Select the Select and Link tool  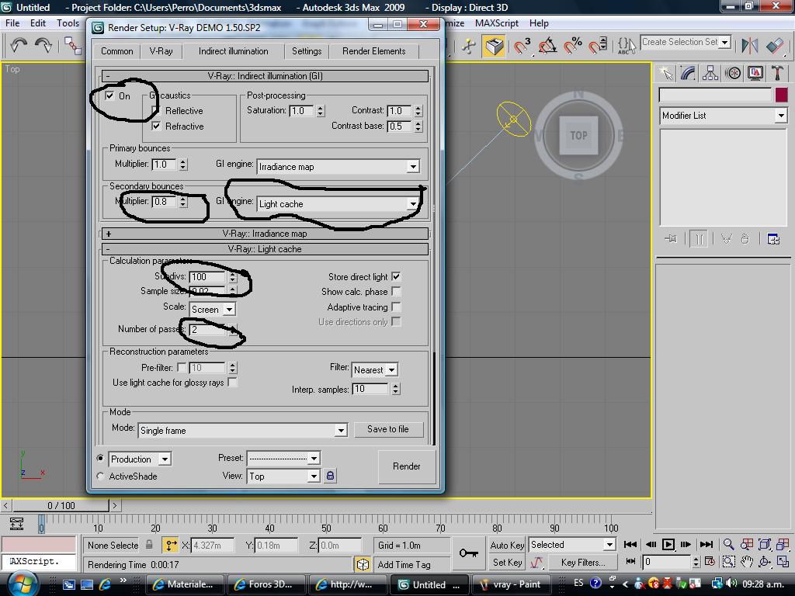click(73, 46)
